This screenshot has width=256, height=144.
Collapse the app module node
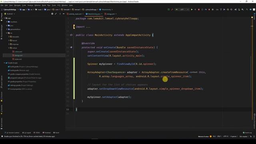coord(4,18)
